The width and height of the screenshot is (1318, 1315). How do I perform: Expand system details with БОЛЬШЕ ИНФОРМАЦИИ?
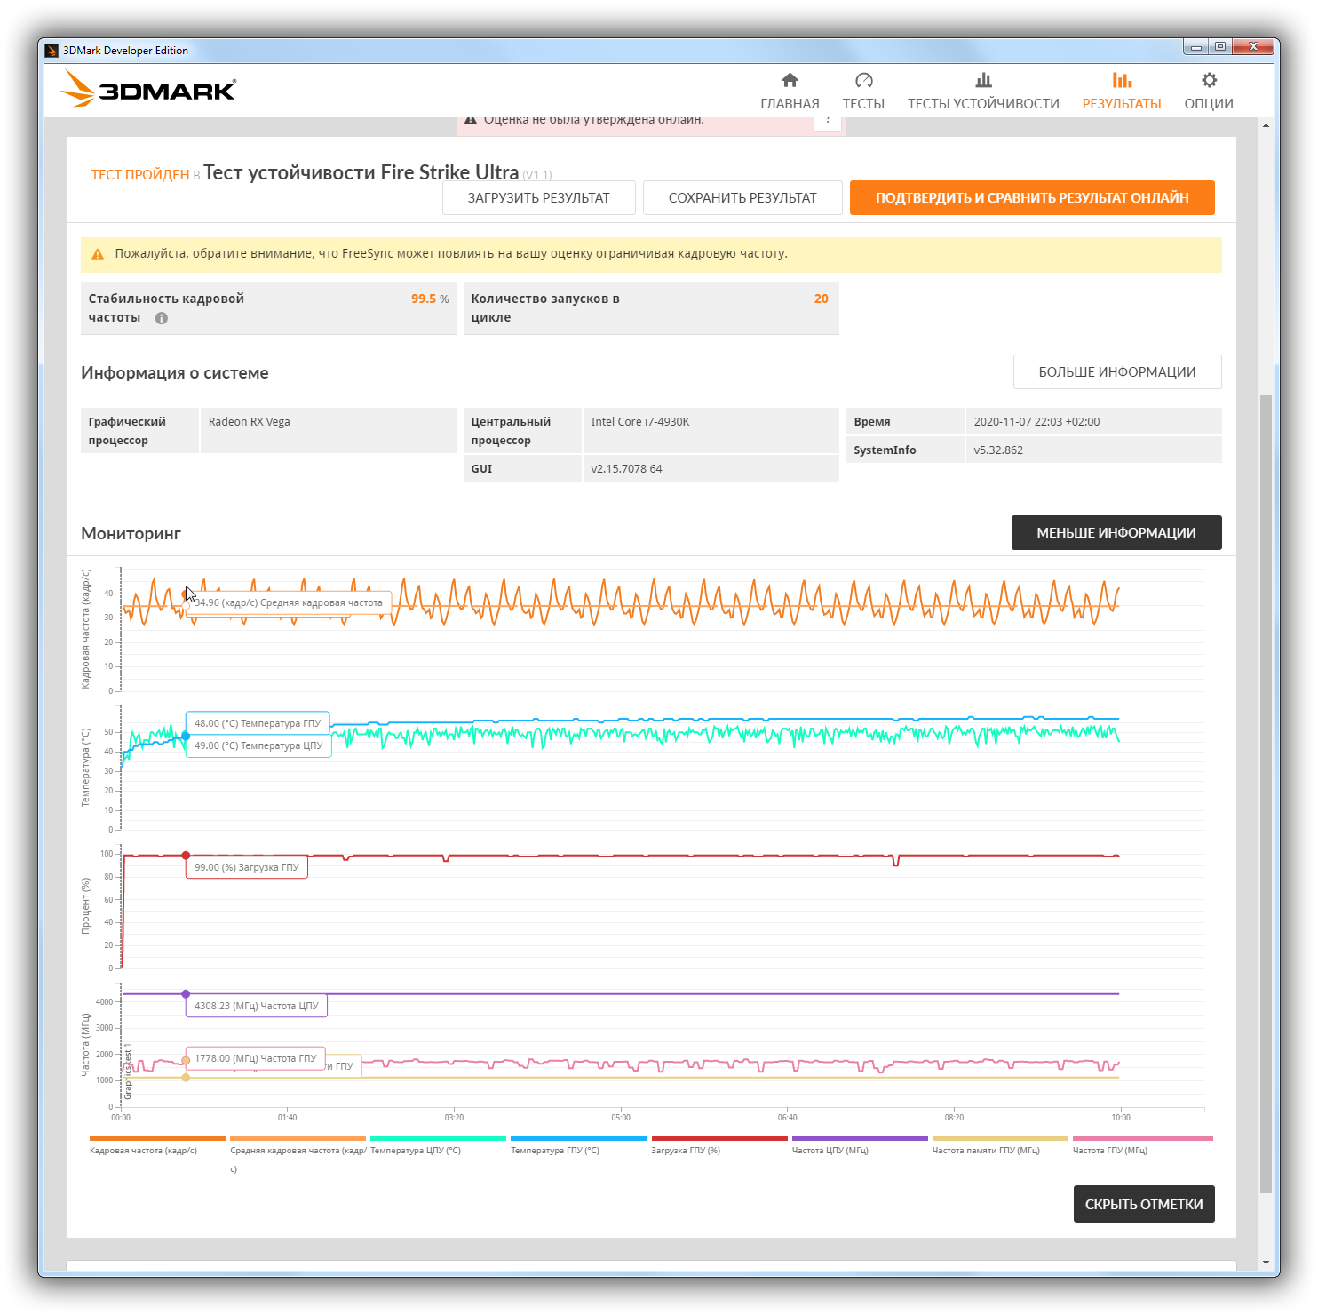click(x=1117, y=372)
